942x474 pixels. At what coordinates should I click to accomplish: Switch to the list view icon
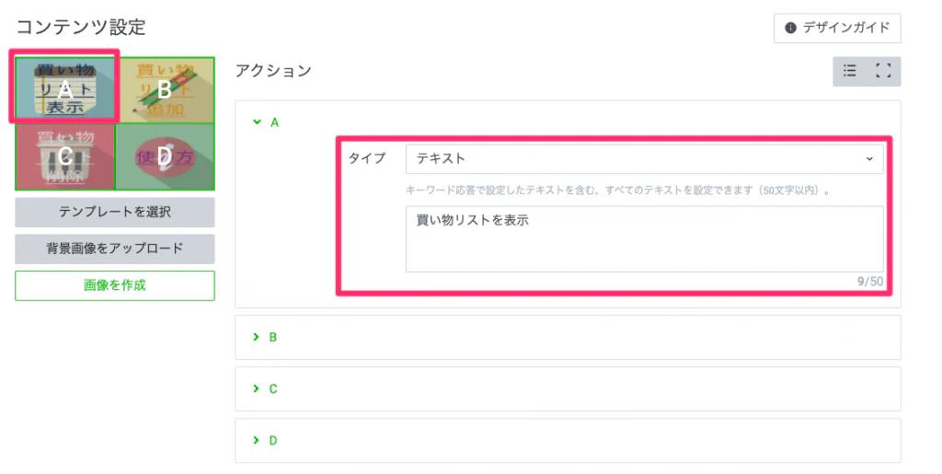850,71
